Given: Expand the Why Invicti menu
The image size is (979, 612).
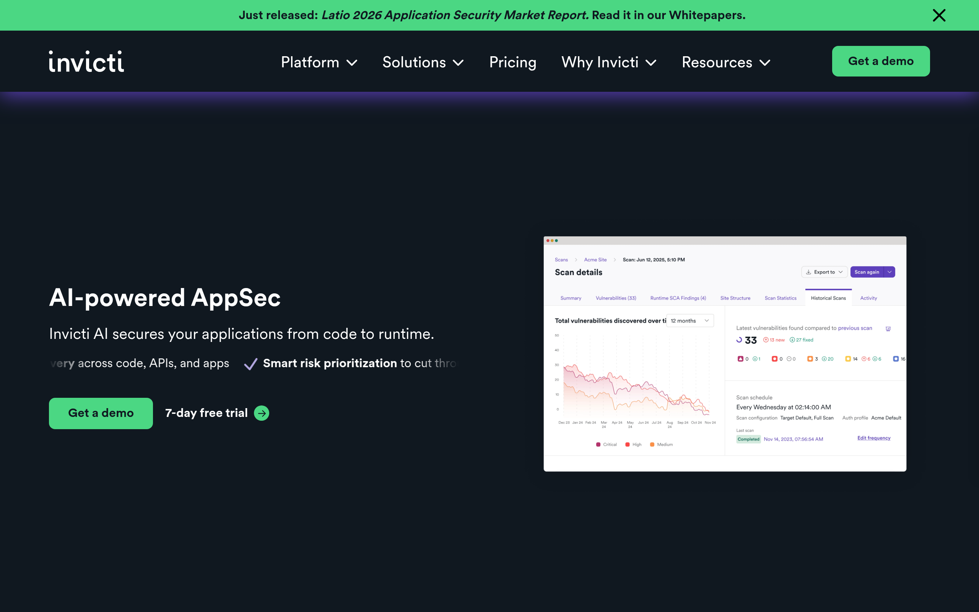Looking at the screenshot, I should (609, 62).
